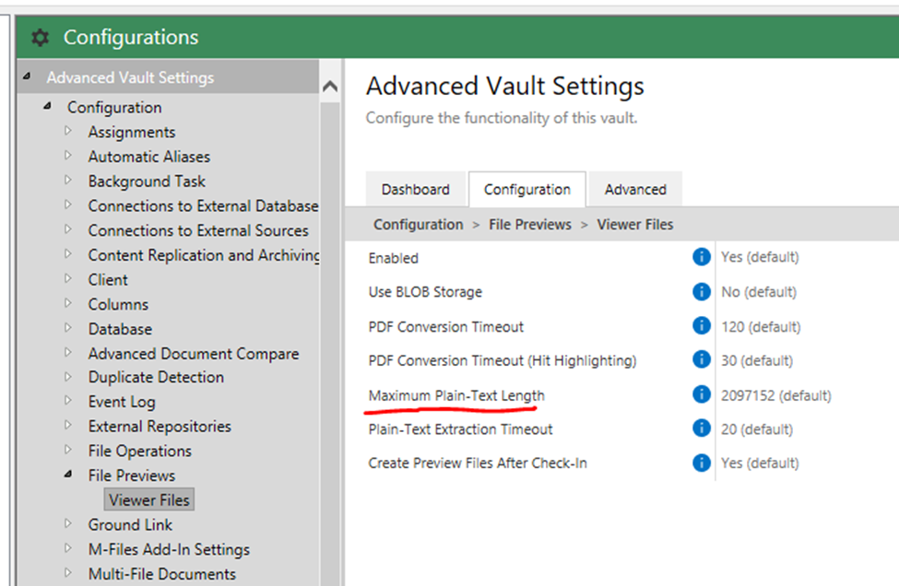Select the Columns tree item
Viewport: 899px width, 586px height.
118,304
